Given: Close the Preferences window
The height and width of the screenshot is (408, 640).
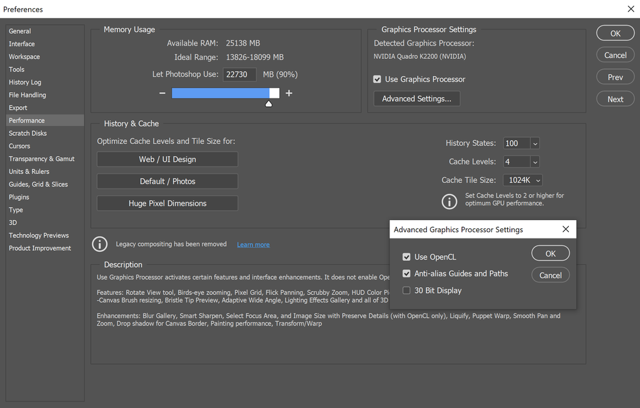Looking at the screenshot, I should 630,9.
